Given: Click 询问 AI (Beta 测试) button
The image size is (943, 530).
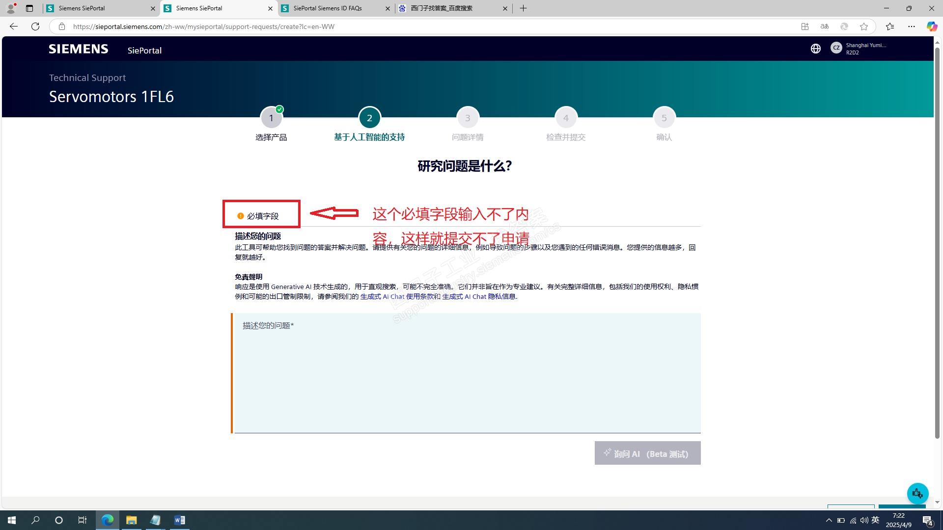Looking at the screenshot, I should [647, 453].
